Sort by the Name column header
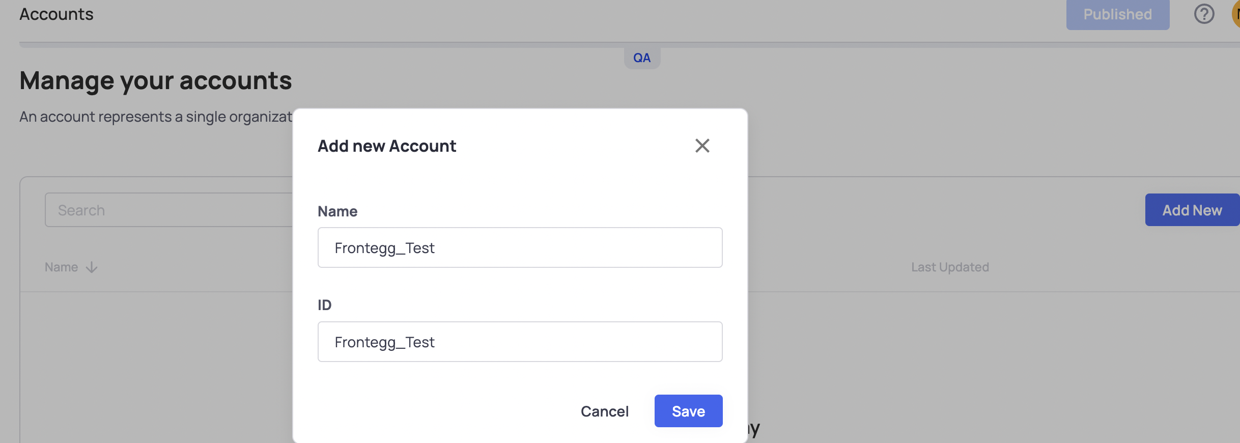 62,267
